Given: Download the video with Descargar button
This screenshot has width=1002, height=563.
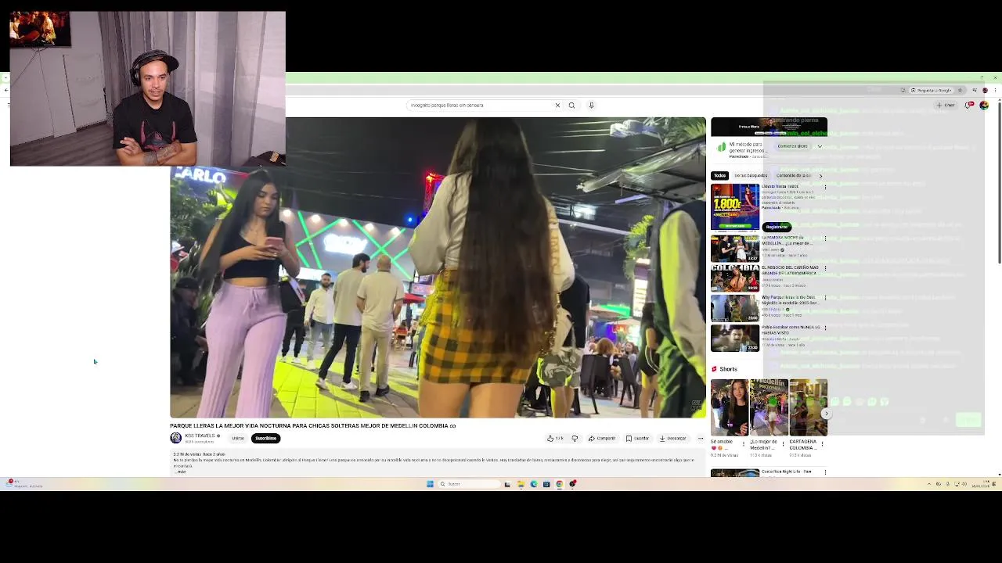Looking at the screenshot, I should 672,438.
